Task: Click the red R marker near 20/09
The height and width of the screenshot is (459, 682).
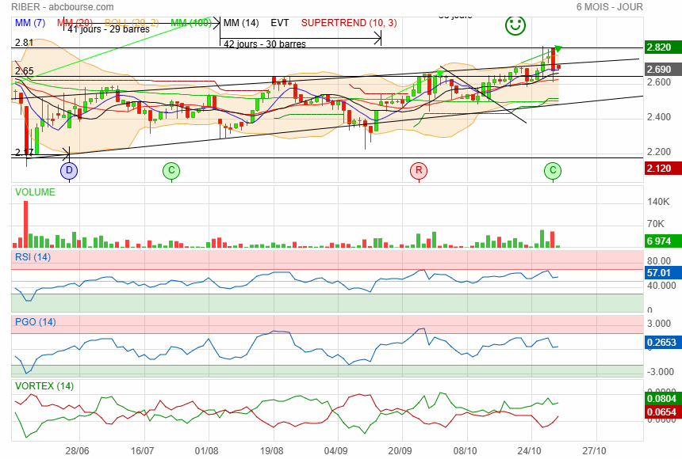Action: [419, 170]
